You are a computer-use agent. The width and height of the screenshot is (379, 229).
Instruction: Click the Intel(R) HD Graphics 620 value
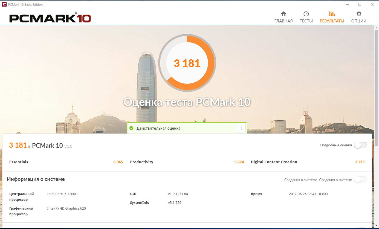pyautogui.click(x=66, y=208)
